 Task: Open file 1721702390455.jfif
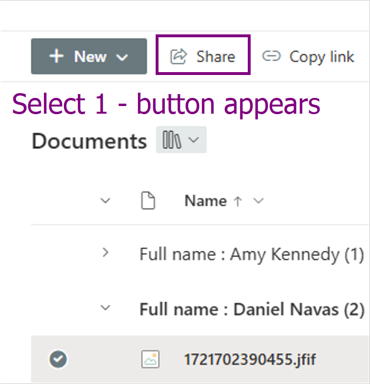pyautogui.click(x=250, y=360)
